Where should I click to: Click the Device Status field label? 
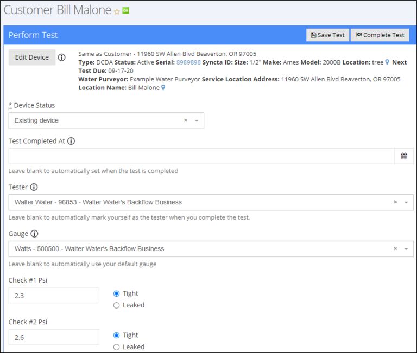(x=34, y=105)
